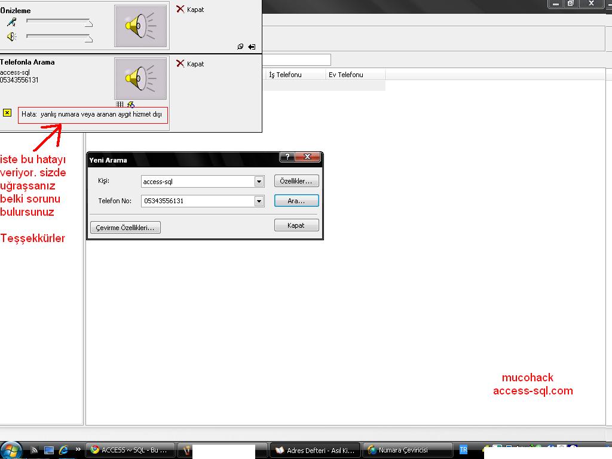Expand the Kişi dropdown list
The height and width of the screenshot is (459, 612).
[259, 182]
